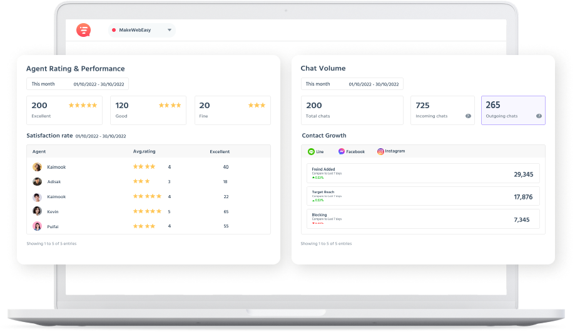Viewport: 575px width, 332px height.
Task: Click Adisak's avatar picture
Action: click(37, 182)
